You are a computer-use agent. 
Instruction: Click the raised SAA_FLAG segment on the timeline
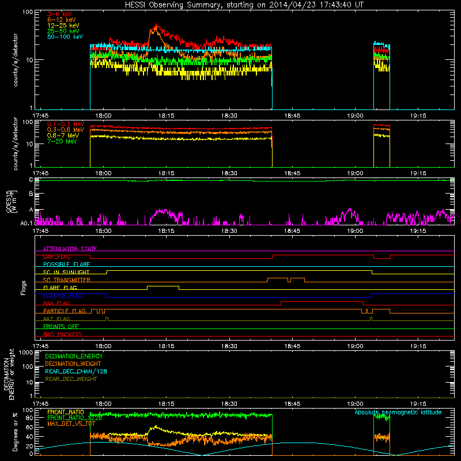[x=322, y=302]
